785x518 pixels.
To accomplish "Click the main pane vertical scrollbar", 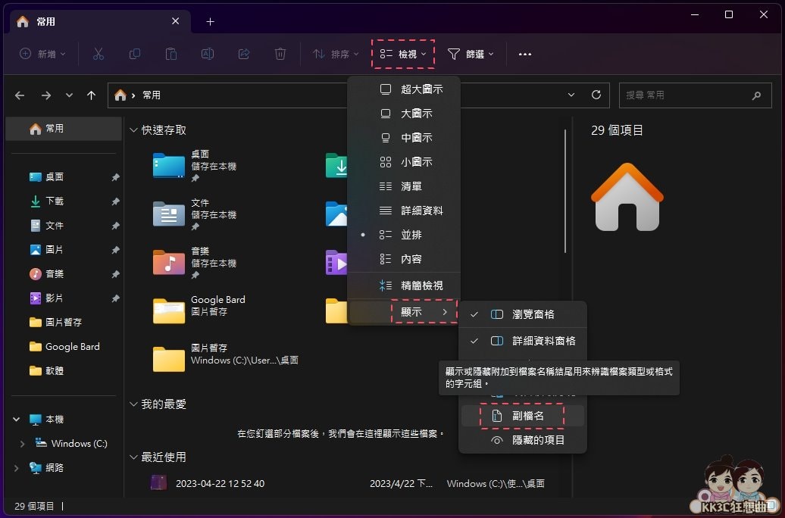I will [x=565, y=191].
